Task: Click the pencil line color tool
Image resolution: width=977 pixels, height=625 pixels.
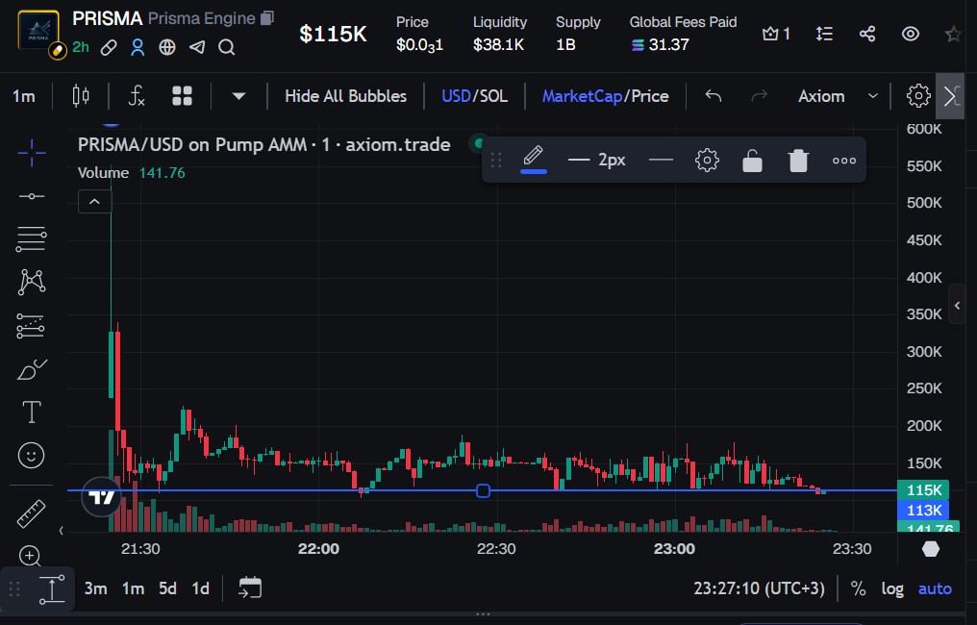Action: (x=534, y=159)
